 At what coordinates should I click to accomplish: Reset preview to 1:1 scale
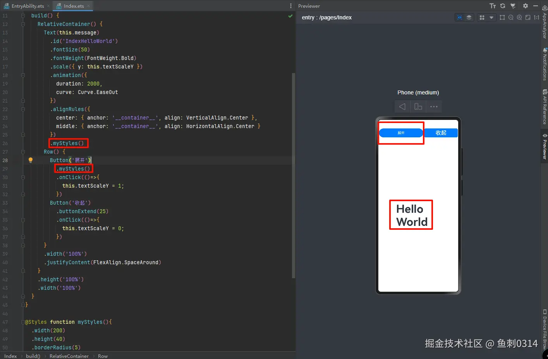tap(536, 17)
